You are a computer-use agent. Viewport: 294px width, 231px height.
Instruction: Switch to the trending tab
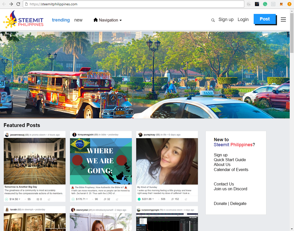pyautogui.click(x=61, y=20)
